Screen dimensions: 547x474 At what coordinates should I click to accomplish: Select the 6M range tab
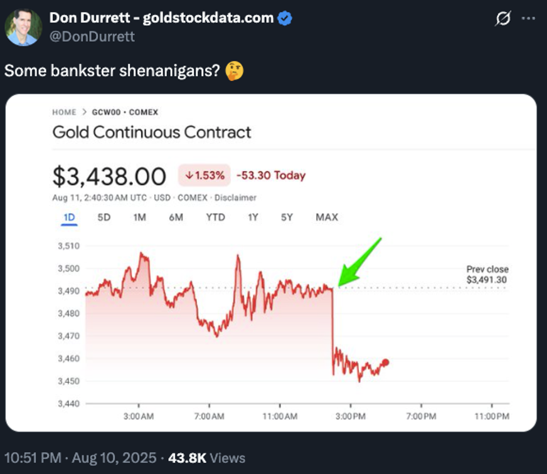(x=176, y=218)
